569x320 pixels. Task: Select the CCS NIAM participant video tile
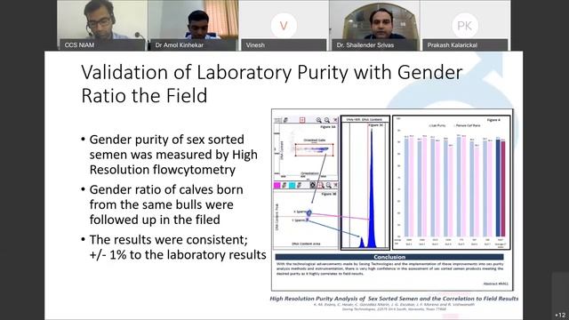101,25
